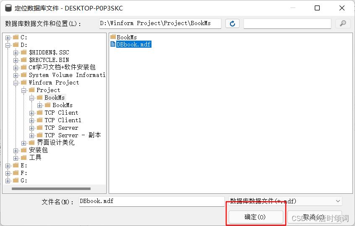Expand the 安装包 folder

(x=16, y=151)
